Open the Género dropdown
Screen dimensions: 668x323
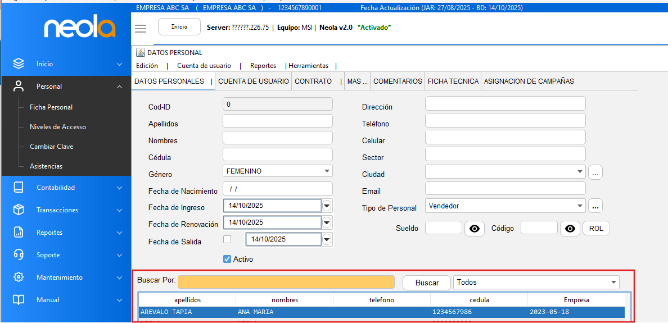[327, 171]
